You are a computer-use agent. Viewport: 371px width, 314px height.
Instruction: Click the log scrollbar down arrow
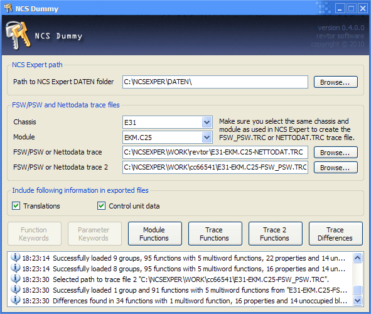click(357, 301)
